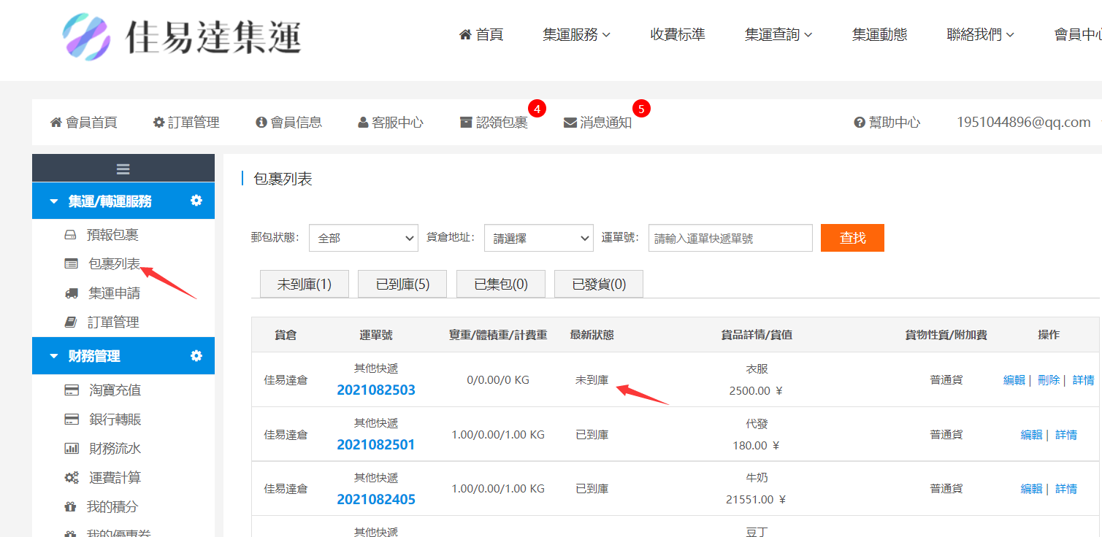This screenshot has width=1102, height=537.
Task: Expand the 集運服務 navigation menu
Action: (576, 34)
